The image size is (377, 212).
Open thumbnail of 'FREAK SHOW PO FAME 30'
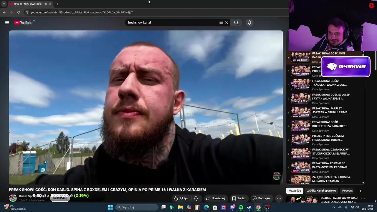coord(300,167)
